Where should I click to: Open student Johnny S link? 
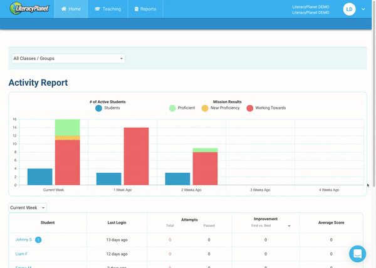[x=23, y=240]
